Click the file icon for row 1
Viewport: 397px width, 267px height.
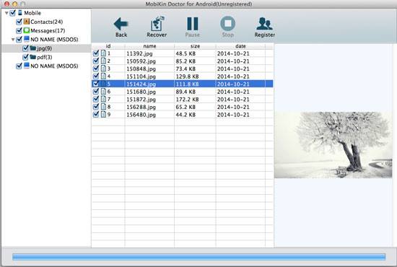103,53
